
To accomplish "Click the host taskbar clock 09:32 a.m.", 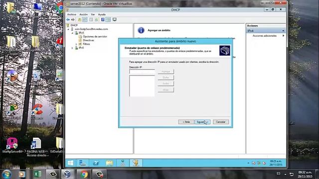I will pos(305,175).
